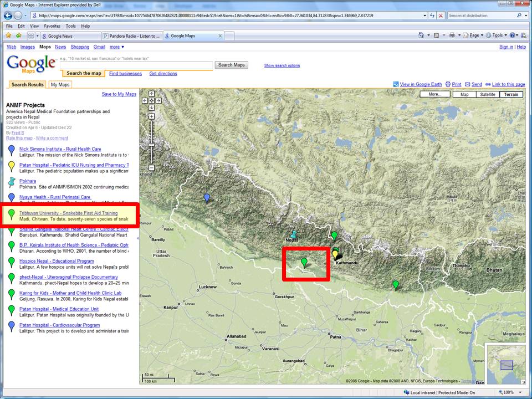
Task: Open the browser Home icon
Action: 421,35
